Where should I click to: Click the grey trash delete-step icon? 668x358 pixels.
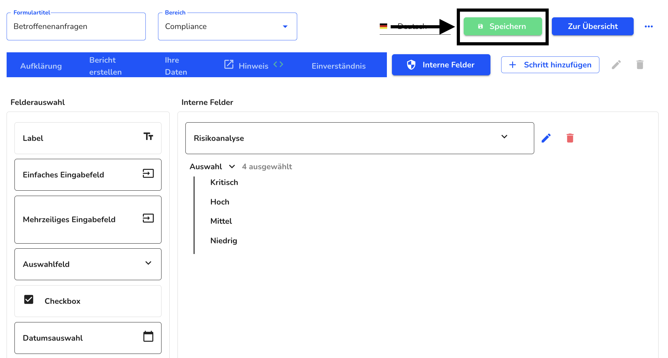pyautogui.click(x=640, y=65)
